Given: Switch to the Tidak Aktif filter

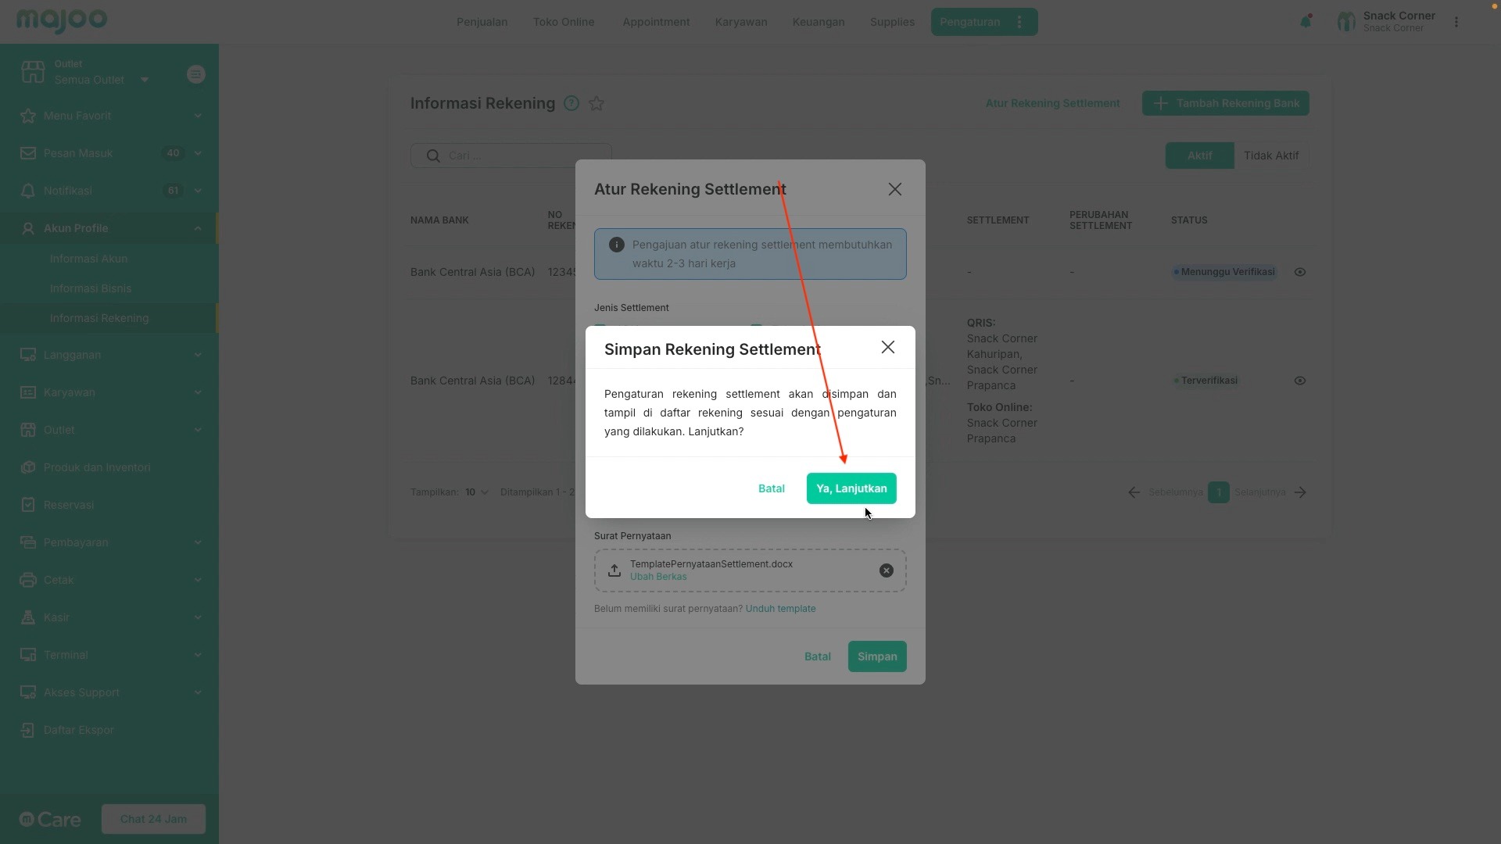Looking at the screenshot, I should pyautogui.click(x=1270, y=156).
